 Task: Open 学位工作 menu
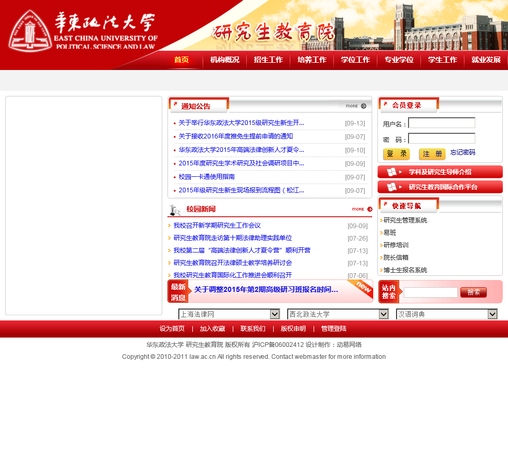tap(356, 60)
